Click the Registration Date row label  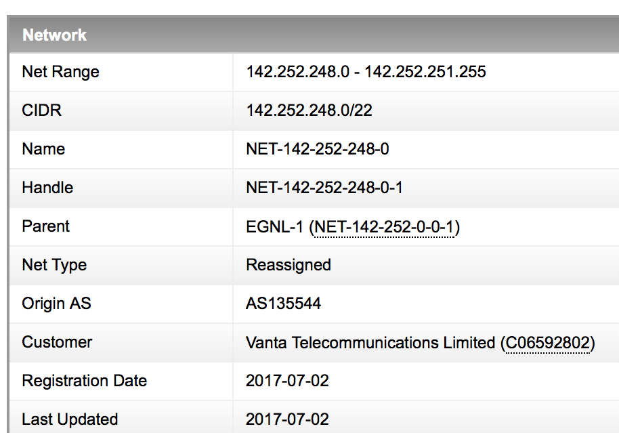(x=85, y=381)
